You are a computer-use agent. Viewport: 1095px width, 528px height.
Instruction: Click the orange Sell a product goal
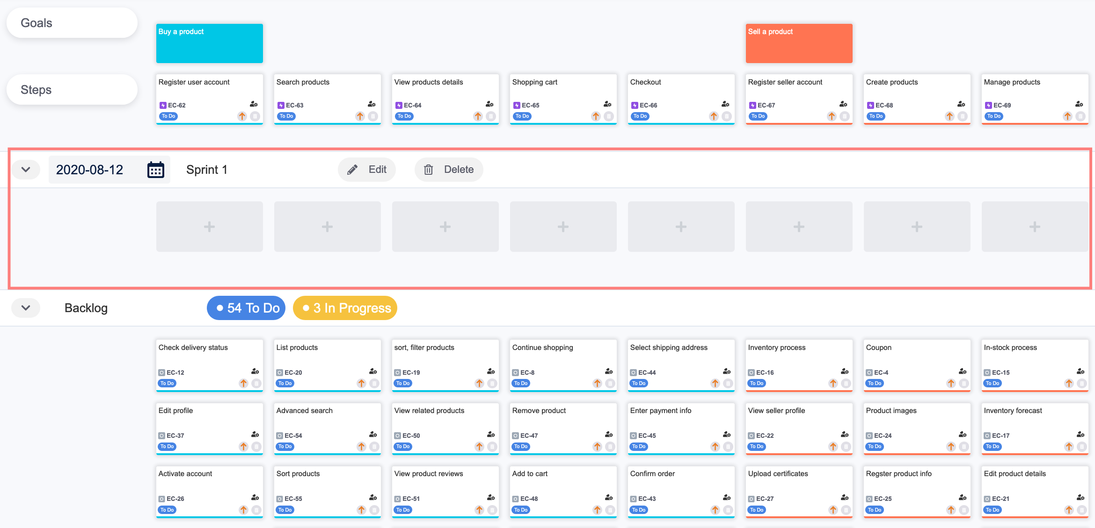tap(799, 43)
